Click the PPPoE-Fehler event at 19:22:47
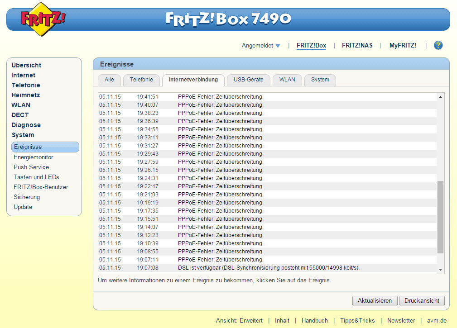Viewport: 457px width, 328px height. (x=268, y=186)
